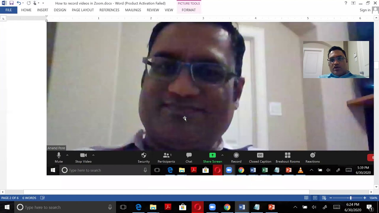Viewport: 379px width, 213px height.
Task: Click the Repeat/Redo icon
Action: click(29, 3)
